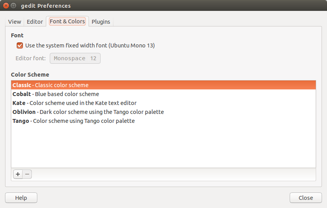This screenshot has height=208, width=327.
Task: Click the font size 12 in editor font button
Action: click(93, 58)
